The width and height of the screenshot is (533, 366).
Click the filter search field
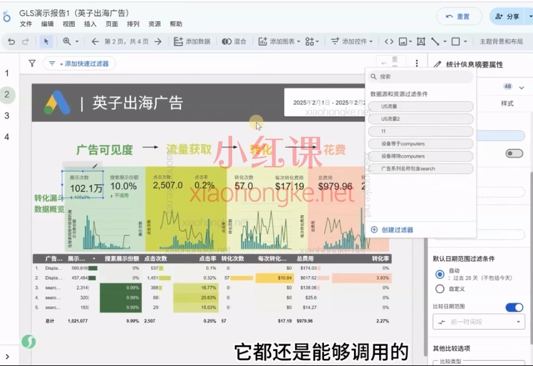click(421, 77)
